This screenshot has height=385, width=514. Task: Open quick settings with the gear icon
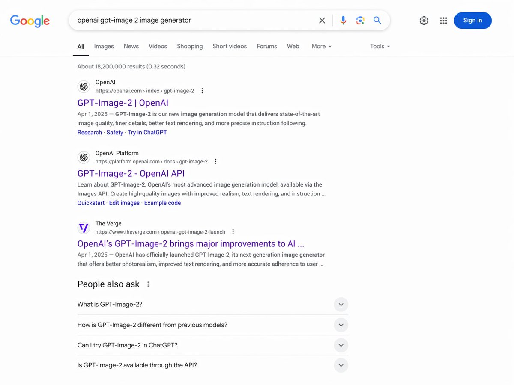[424, 20]
